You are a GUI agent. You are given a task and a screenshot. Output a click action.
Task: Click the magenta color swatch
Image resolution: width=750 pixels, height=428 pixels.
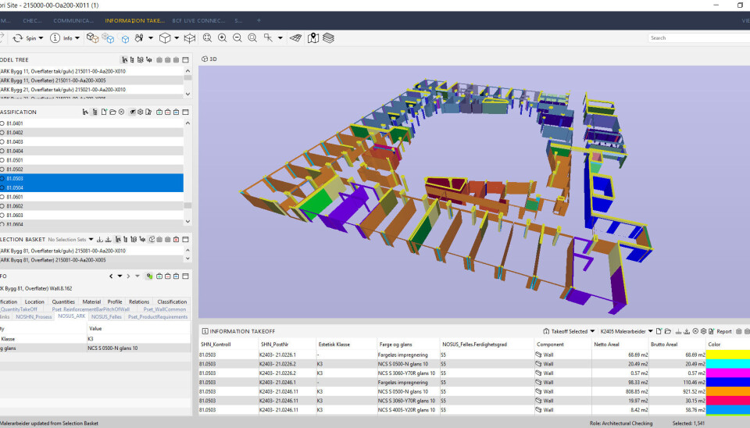coord(728,373)
